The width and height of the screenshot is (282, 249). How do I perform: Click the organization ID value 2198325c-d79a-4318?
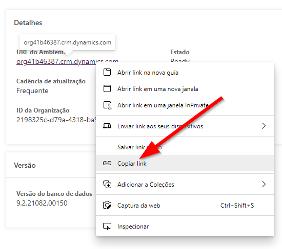56,120
